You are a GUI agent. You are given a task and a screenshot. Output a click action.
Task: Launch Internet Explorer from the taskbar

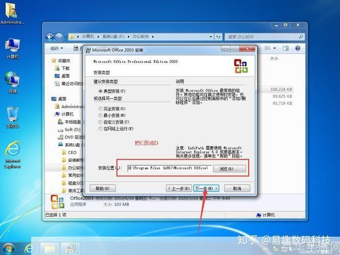[29, 248]
